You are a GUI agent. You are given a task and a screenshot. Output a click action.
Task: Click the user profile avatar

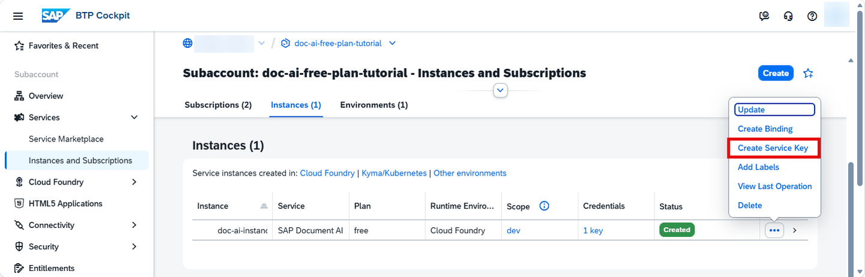837,15
